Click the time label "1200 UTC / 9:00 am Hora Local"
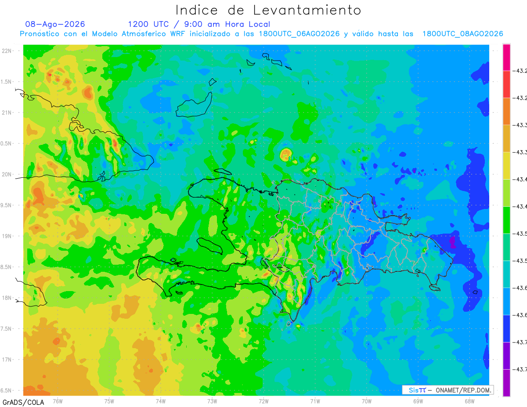 [199, 24]
